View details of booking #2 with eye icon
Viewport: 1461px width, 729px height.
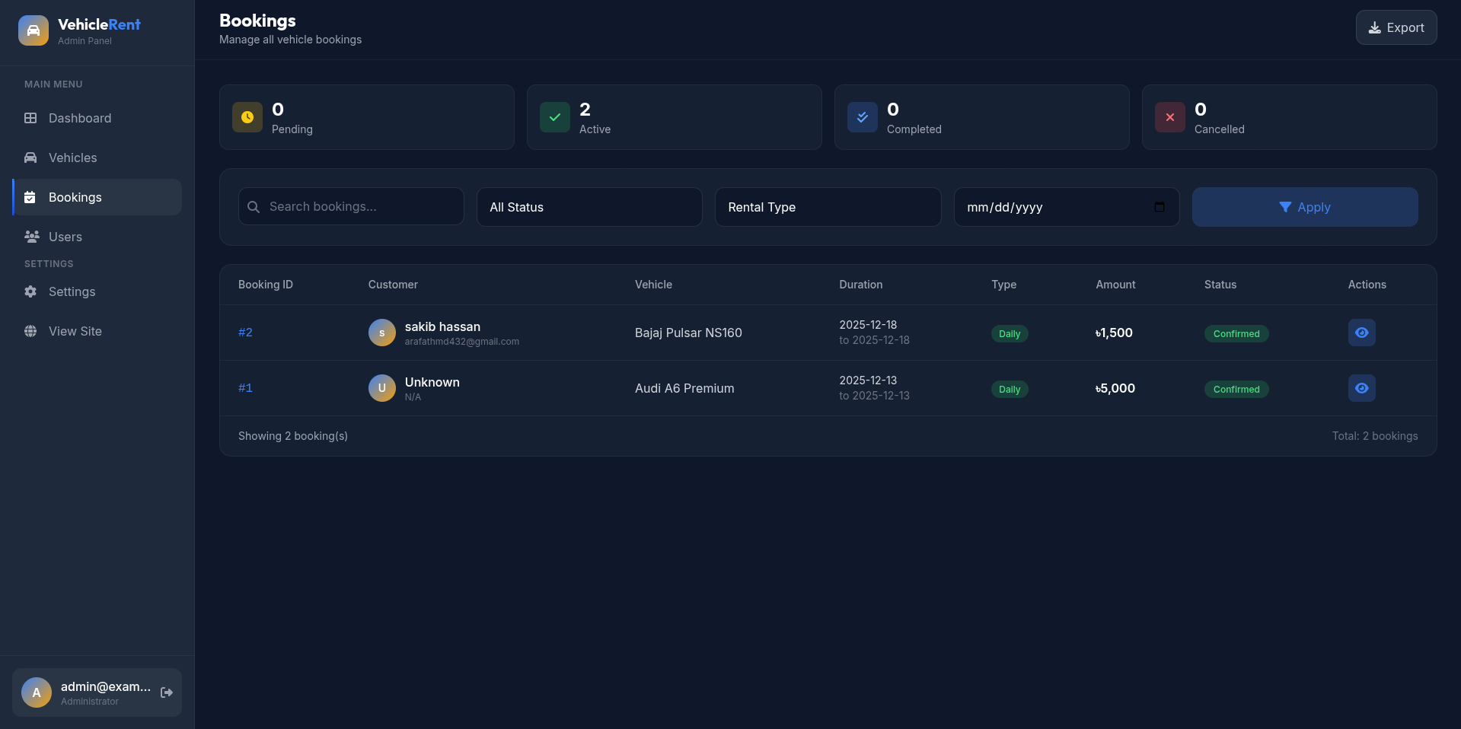pos(1361,333)
